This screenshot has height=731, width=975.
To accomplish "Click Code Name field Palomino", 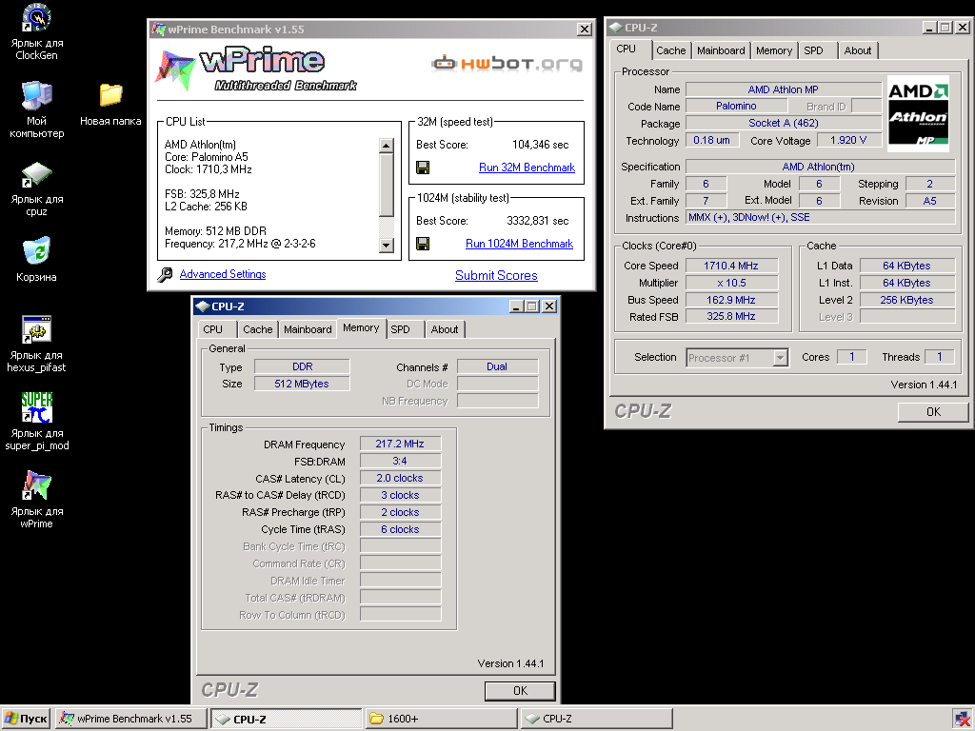I will point(736,107).
